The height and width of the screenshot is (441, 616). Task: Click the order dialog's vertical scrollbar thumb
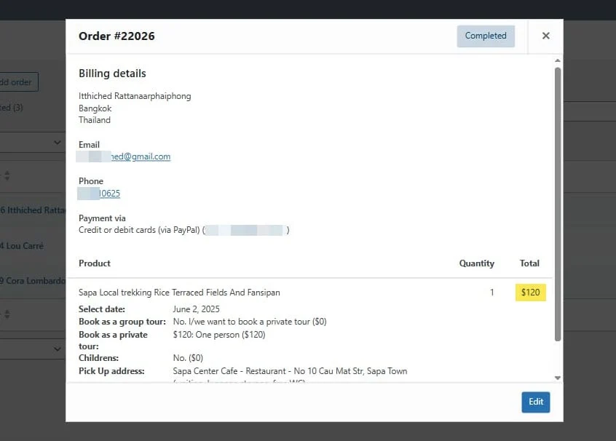pos(558,204)
